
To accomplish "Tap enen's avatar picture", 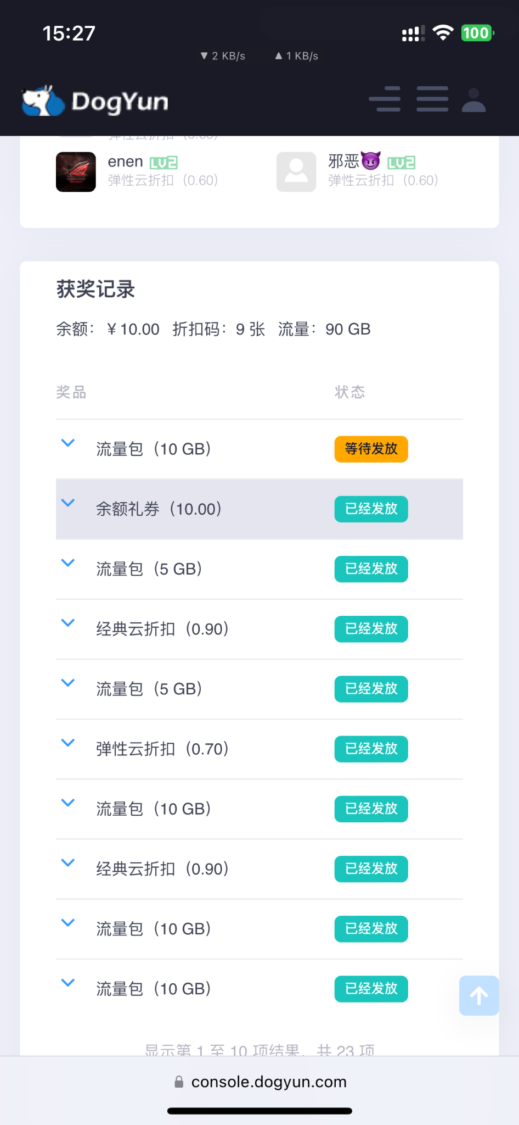I will [76, 172].
